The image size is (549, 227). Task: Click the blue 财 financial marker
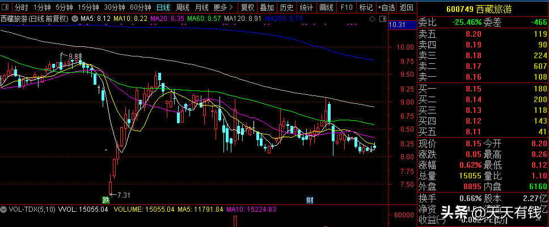(310, 200)
